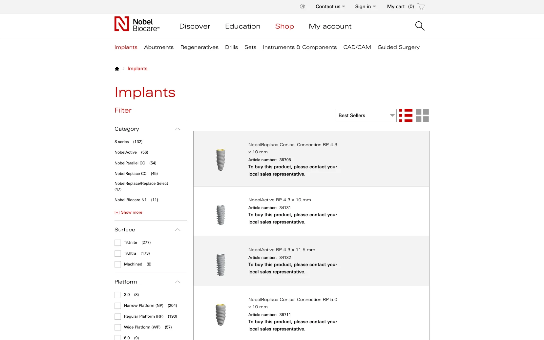
Task: Open the NobelActive 34132 implant image
Action: [220, 265]
